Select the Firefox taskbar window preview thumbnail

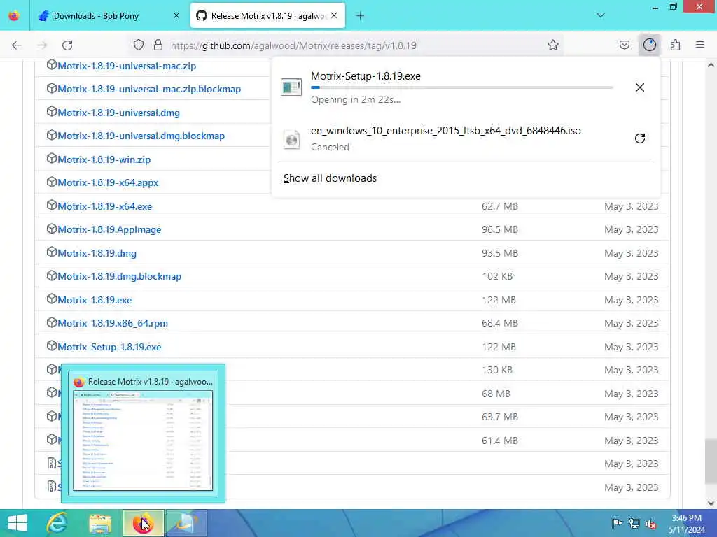click(143, 441)
